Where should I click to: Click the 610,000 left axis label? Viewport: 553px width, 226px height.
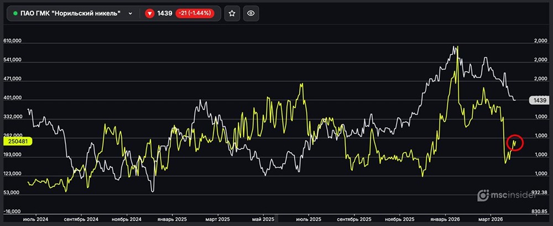tap(12, 41)
